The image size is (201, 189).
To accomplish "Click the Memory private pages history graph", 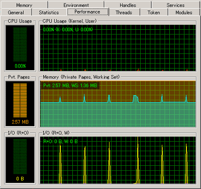I will coord(118,104).
